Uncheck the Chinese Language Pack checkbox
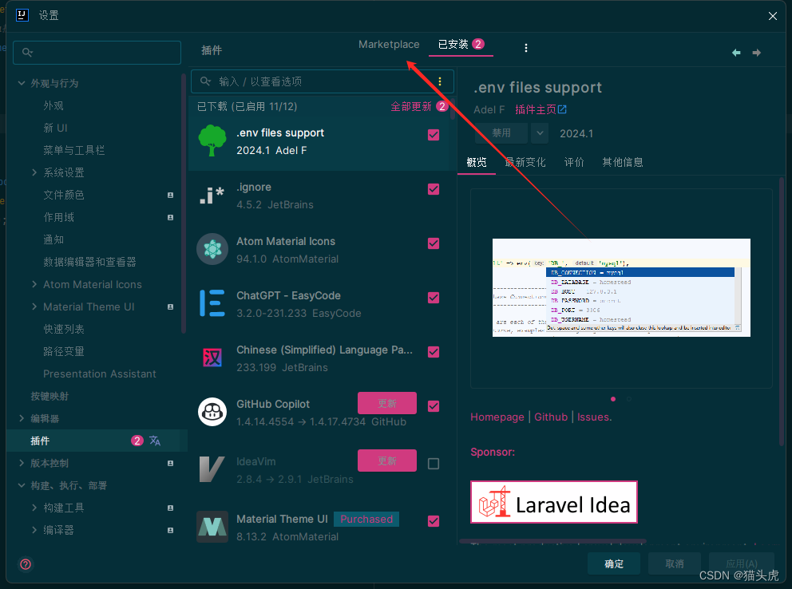Viewport: 792px width, 589px height. click(434, 352)
